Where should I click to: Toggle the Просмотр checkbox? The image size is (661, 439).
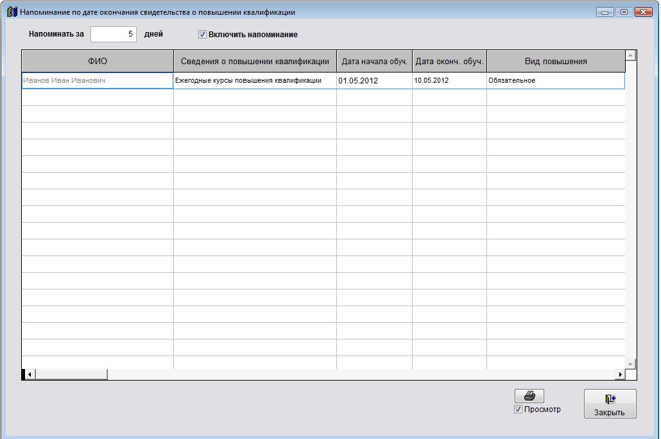[518, 409]
